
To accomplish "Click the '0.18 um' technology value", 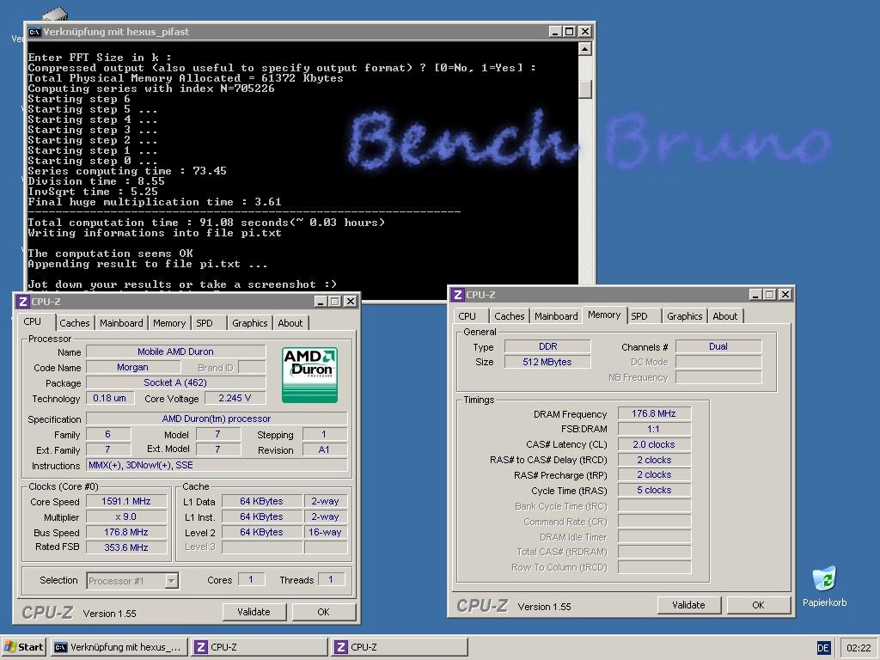I will (110, 399).
